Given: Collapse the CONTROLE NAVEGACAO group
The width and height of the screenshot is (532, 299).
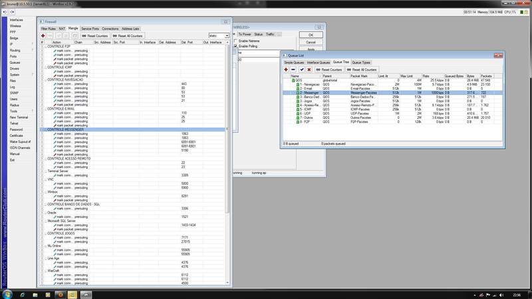Looking at the screenshot, I should pyautogui.click(x=45, y=80).
